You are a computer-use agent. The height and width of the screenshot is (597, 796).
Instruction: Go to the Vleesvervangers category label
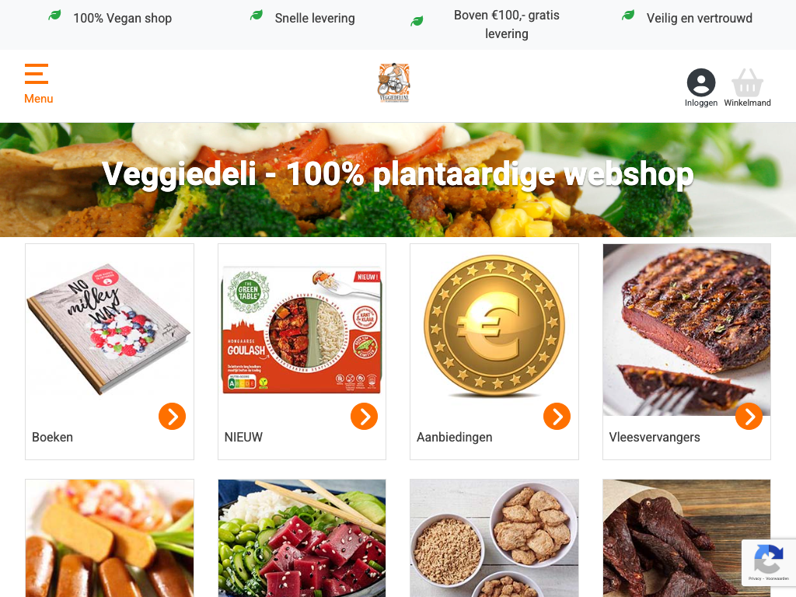655,437
